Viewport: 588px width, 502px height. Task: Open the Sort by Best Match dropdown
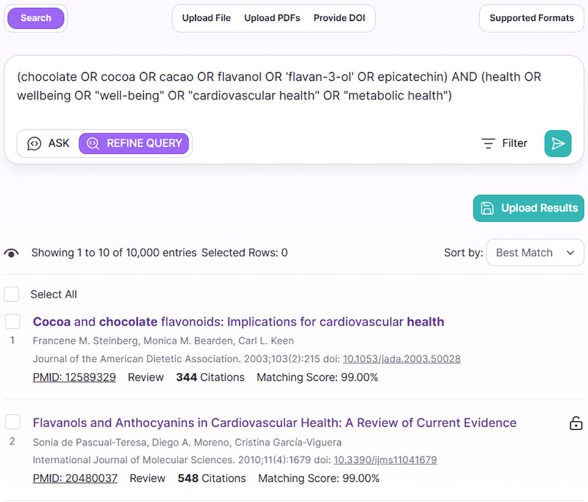pyautogui.click(x=534, y=253)
